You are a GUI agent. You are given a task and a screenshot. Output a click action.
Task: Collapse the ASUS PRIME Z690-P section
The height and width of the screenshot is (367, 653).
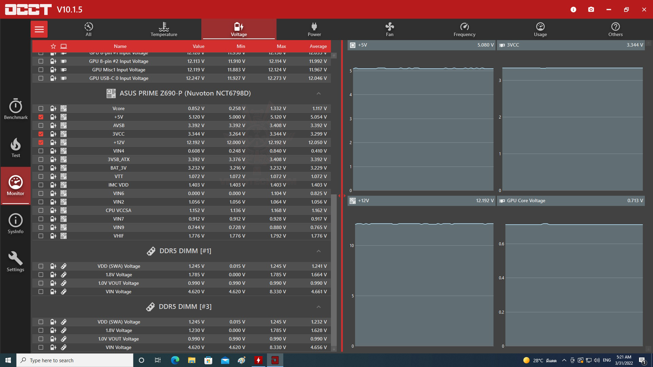tap(318, 93)
